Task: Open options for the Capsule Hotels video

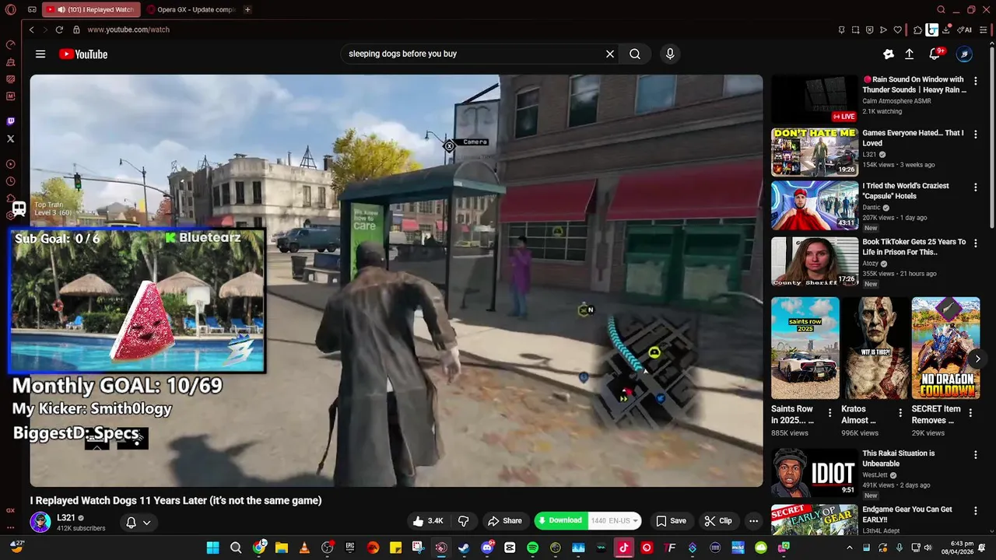Action: 976,187
